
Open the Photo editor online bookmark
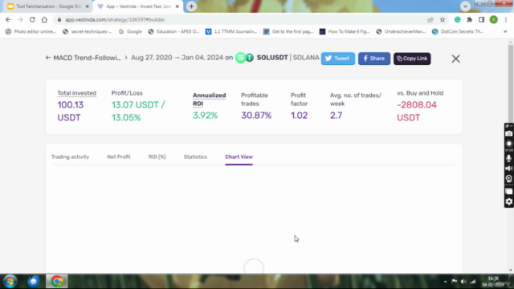(31, 31)
